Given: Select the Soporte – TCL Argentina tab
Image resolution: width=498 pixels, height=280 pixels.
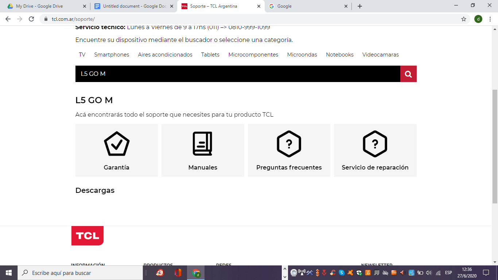Looking at the screenshot, I should (221, 6).
